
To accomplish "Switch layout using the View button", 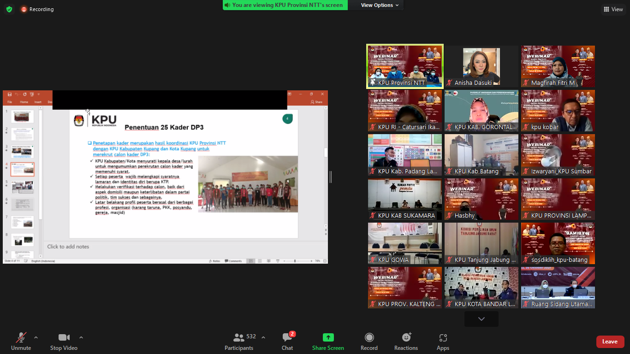I will click(613, 9).
